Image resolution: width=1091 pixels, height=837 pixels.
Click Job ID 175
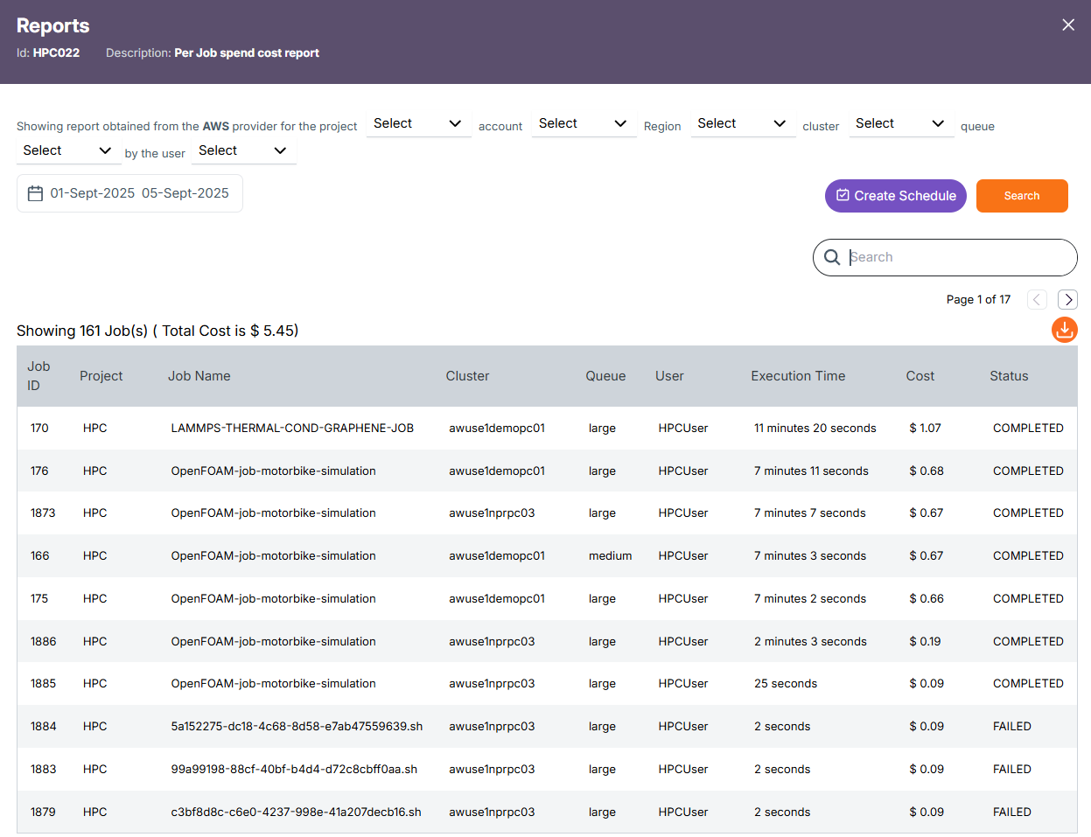click(39, 599)
